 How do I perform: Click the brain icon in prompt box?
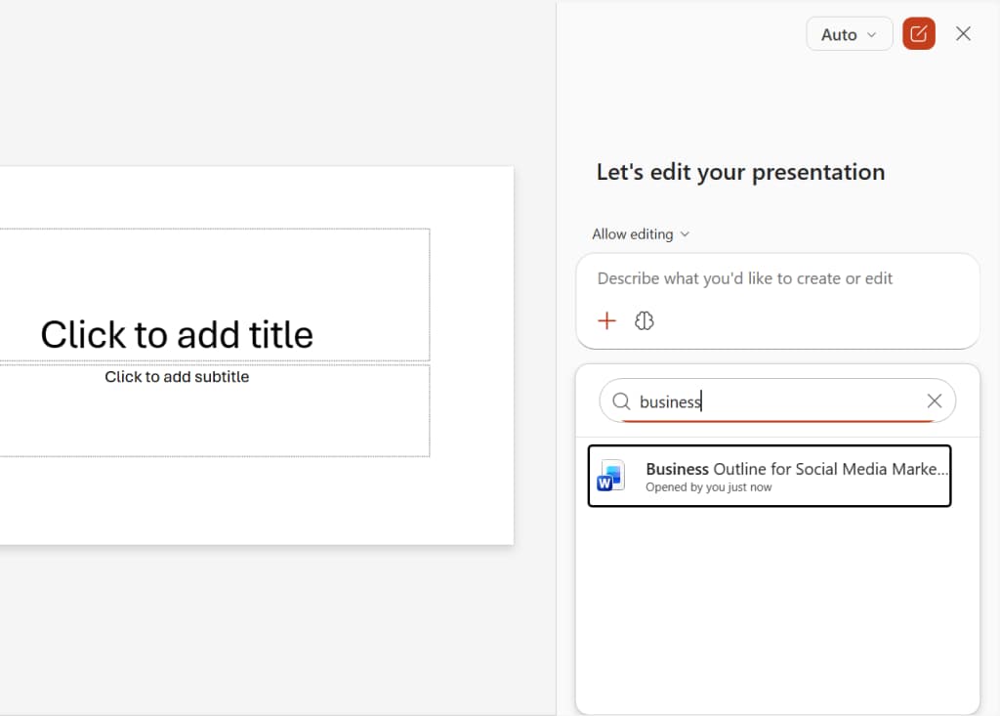tap(645, 320)
